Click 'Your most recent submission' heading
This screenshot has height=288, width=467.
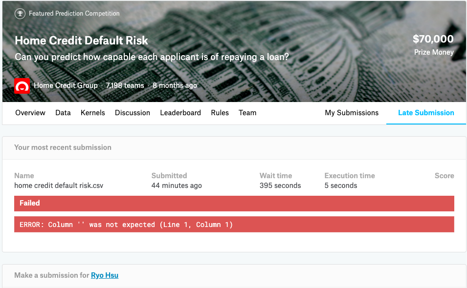click(63, 147)
